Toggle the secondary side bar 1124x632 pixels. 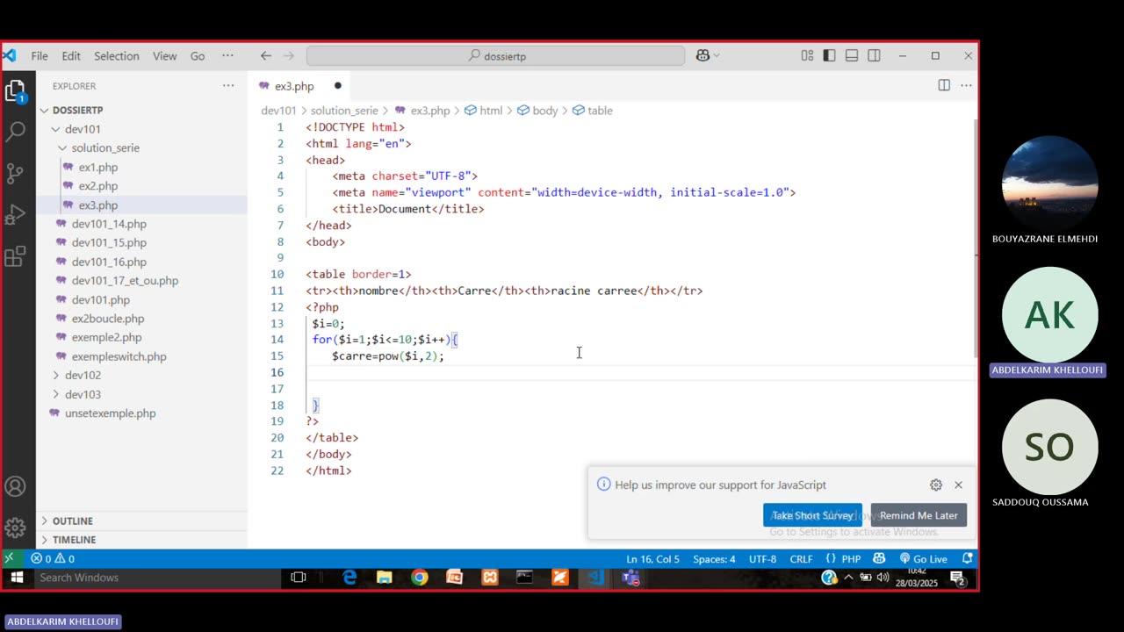point(874,55)
